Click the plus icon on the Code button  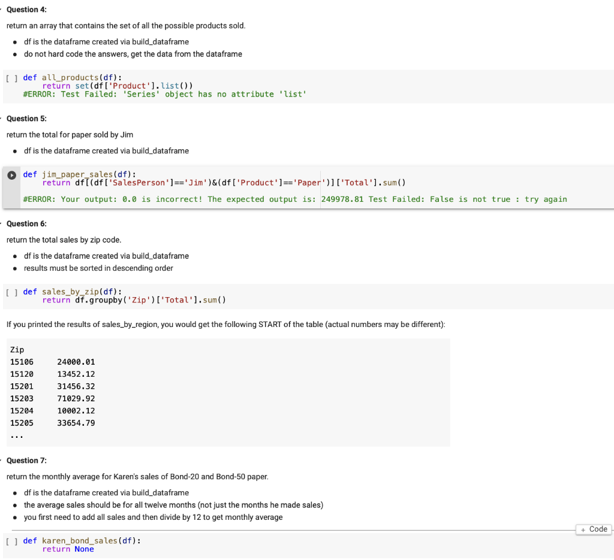pos(583,529)
